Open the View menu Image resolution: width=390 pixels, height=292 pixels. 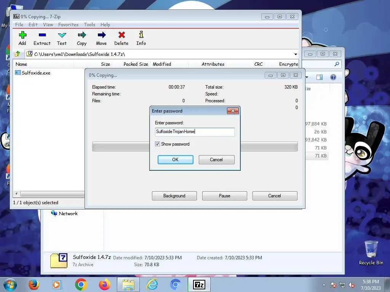pyautogui.click(x=48, y=25)
